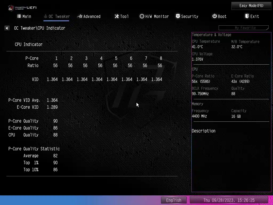Viewport: 273px width, 205px height.
Task: Click the H/W Monitor gauge icon
Action: [142, 16]
